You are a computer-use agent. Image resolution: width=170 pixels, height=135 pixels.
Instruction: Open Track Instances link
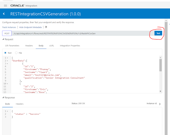click(9, 27)
